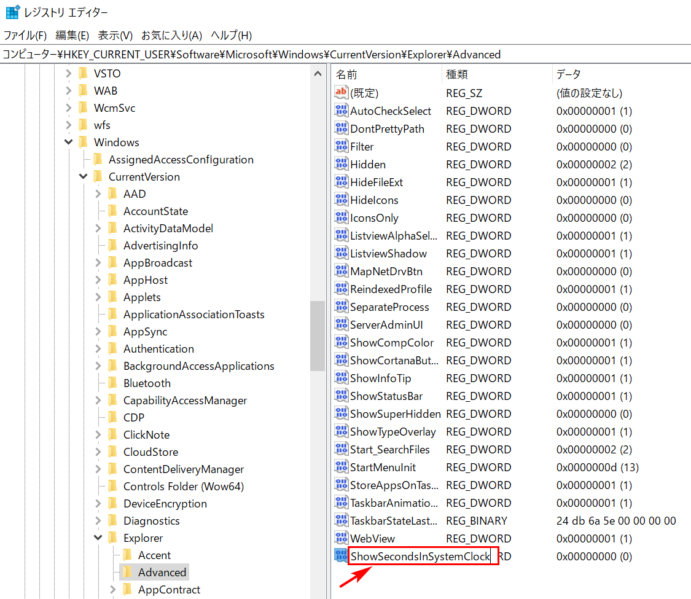Click the tree pane scrollbar thumb
Image resolution: width=691 pixels, height=599 pixels.
[318, 336]
